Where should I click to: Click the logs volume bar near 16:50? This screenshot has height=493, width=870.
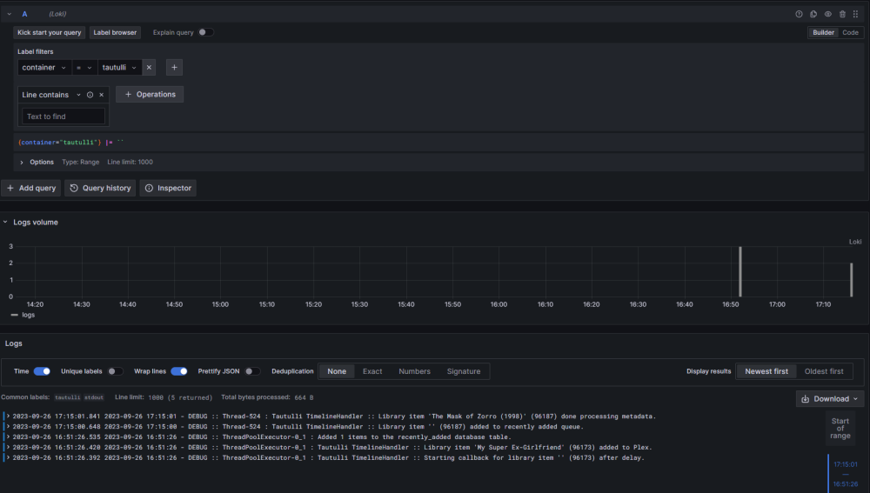[740, 272]
